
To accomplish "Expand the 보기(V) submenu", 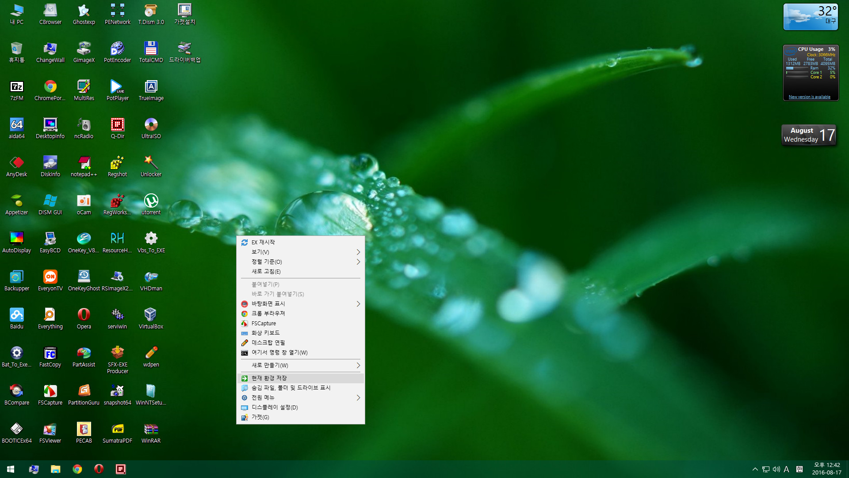I will click(x=301, y=252).
